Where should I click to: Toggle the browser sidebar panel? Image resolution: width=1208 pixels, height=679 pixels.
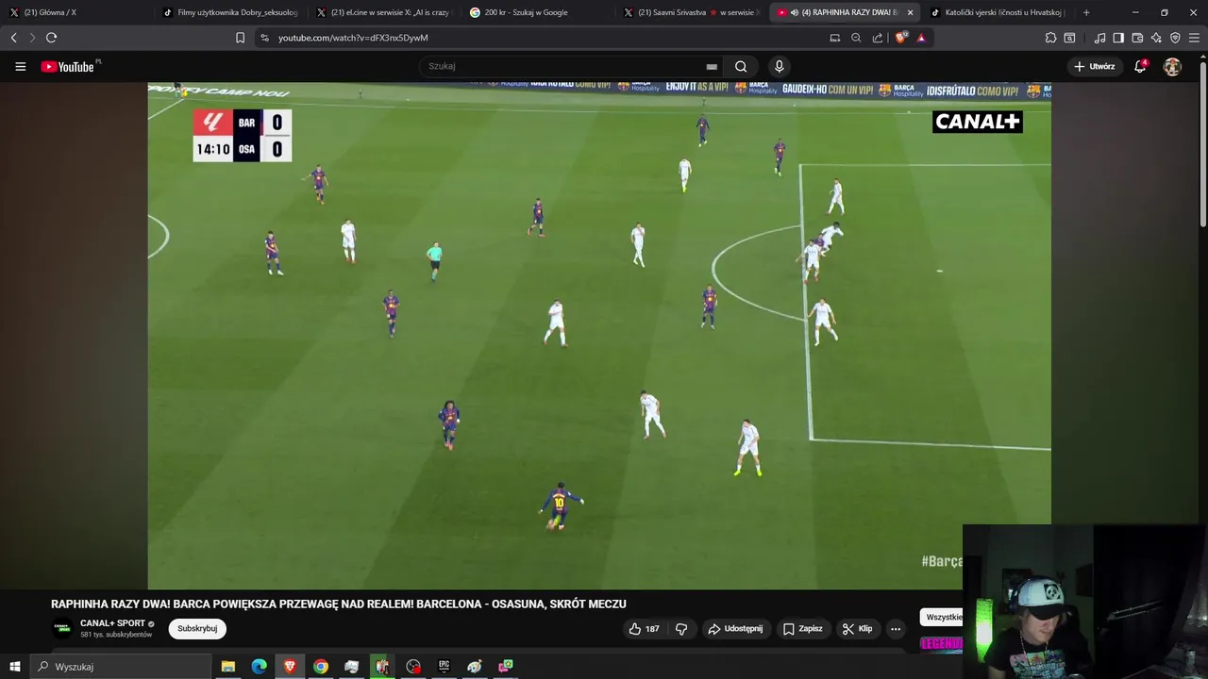point(1118,38)
